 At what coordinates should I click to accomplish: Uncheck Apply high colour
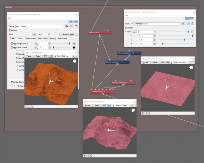point(12,43)
